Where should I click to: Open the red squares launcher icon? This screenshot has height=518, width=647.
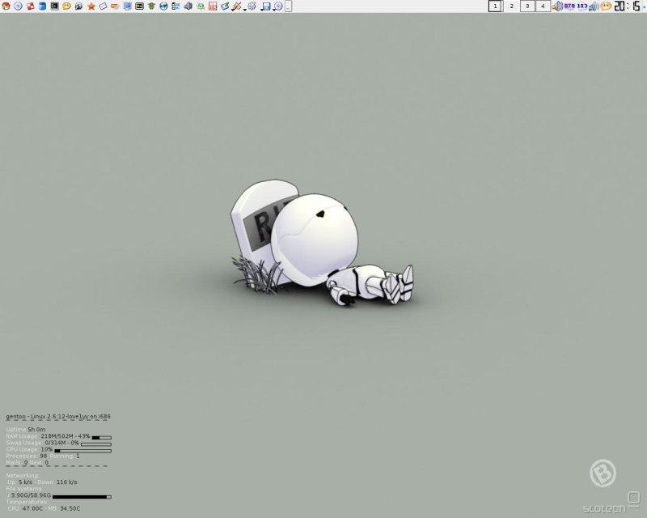[30, 6]
